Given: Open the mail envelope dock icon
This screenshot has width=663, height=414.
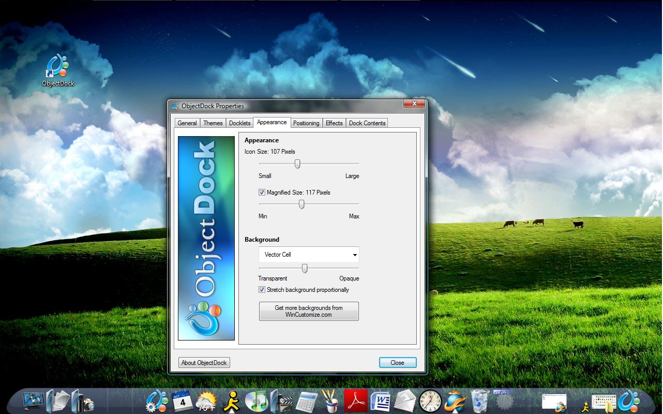Looking at the screenshot, I should [405, 401].
